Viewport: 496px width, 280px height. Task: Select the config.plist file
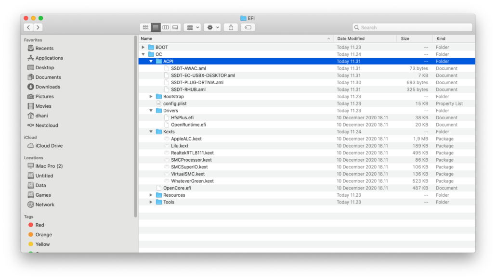(x=175, y=103)
